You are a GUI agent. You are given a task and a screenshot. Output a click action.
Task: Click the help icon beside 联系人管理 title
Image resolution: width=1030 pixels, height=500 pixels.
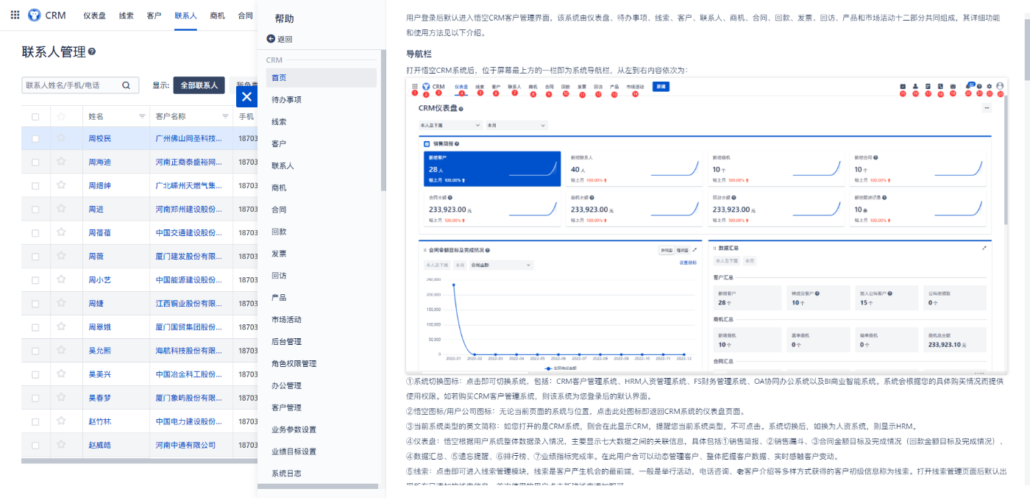92,52
